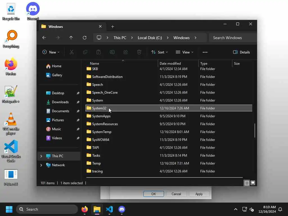Image resolution: width=288 pixels, height=216 pixels.
Task: Click the Share icon in toolbar
Action: pyautogui.click(x=126, y=52)
